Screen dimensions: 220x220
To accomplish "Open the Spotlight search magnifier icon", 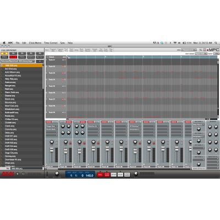I will click(x=216, y=43).
